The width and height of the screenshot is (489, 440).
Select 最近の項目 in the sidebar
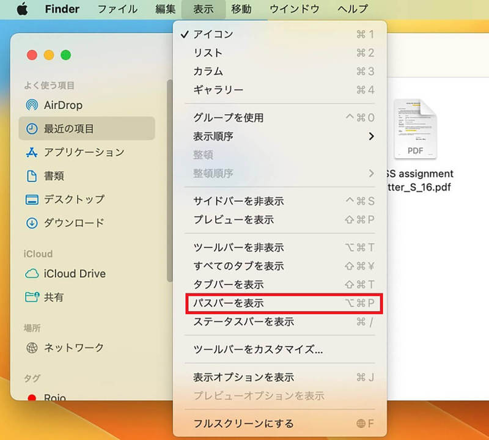coord(87,128)
